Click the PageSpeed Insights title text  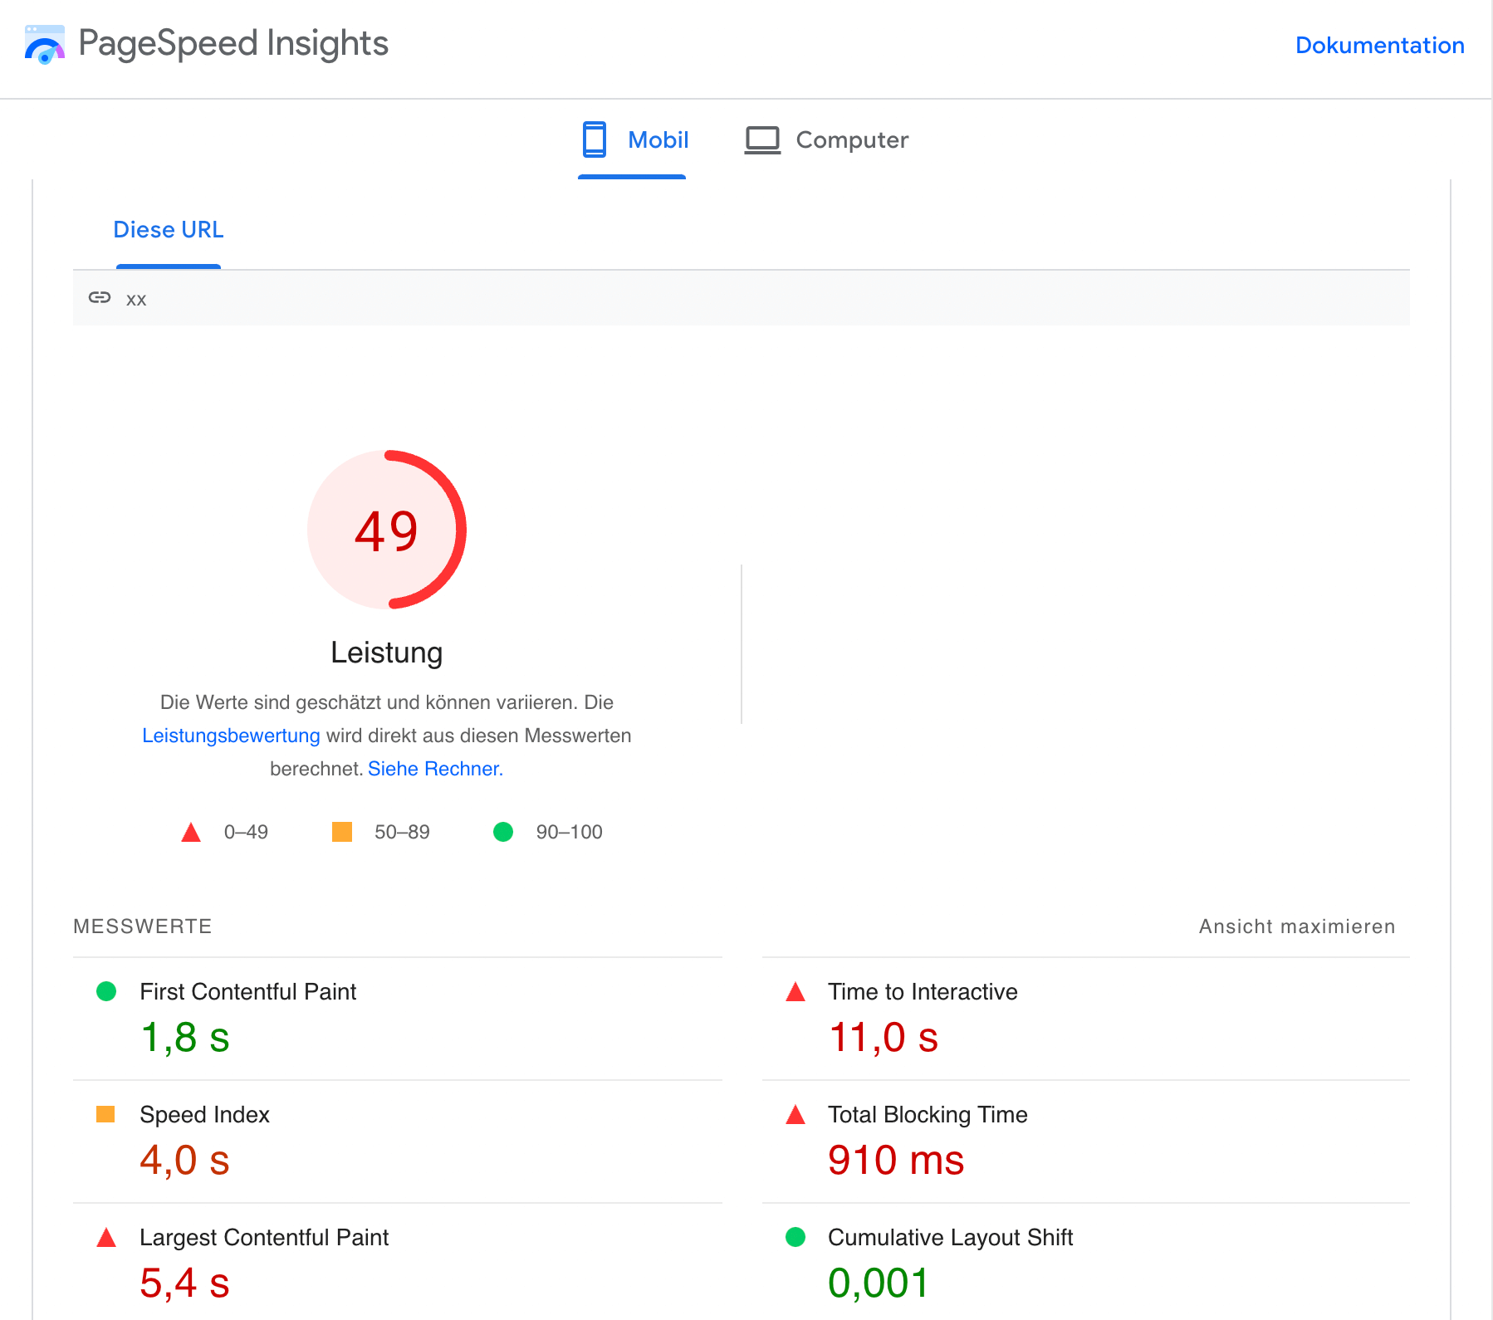pos(233,43)
